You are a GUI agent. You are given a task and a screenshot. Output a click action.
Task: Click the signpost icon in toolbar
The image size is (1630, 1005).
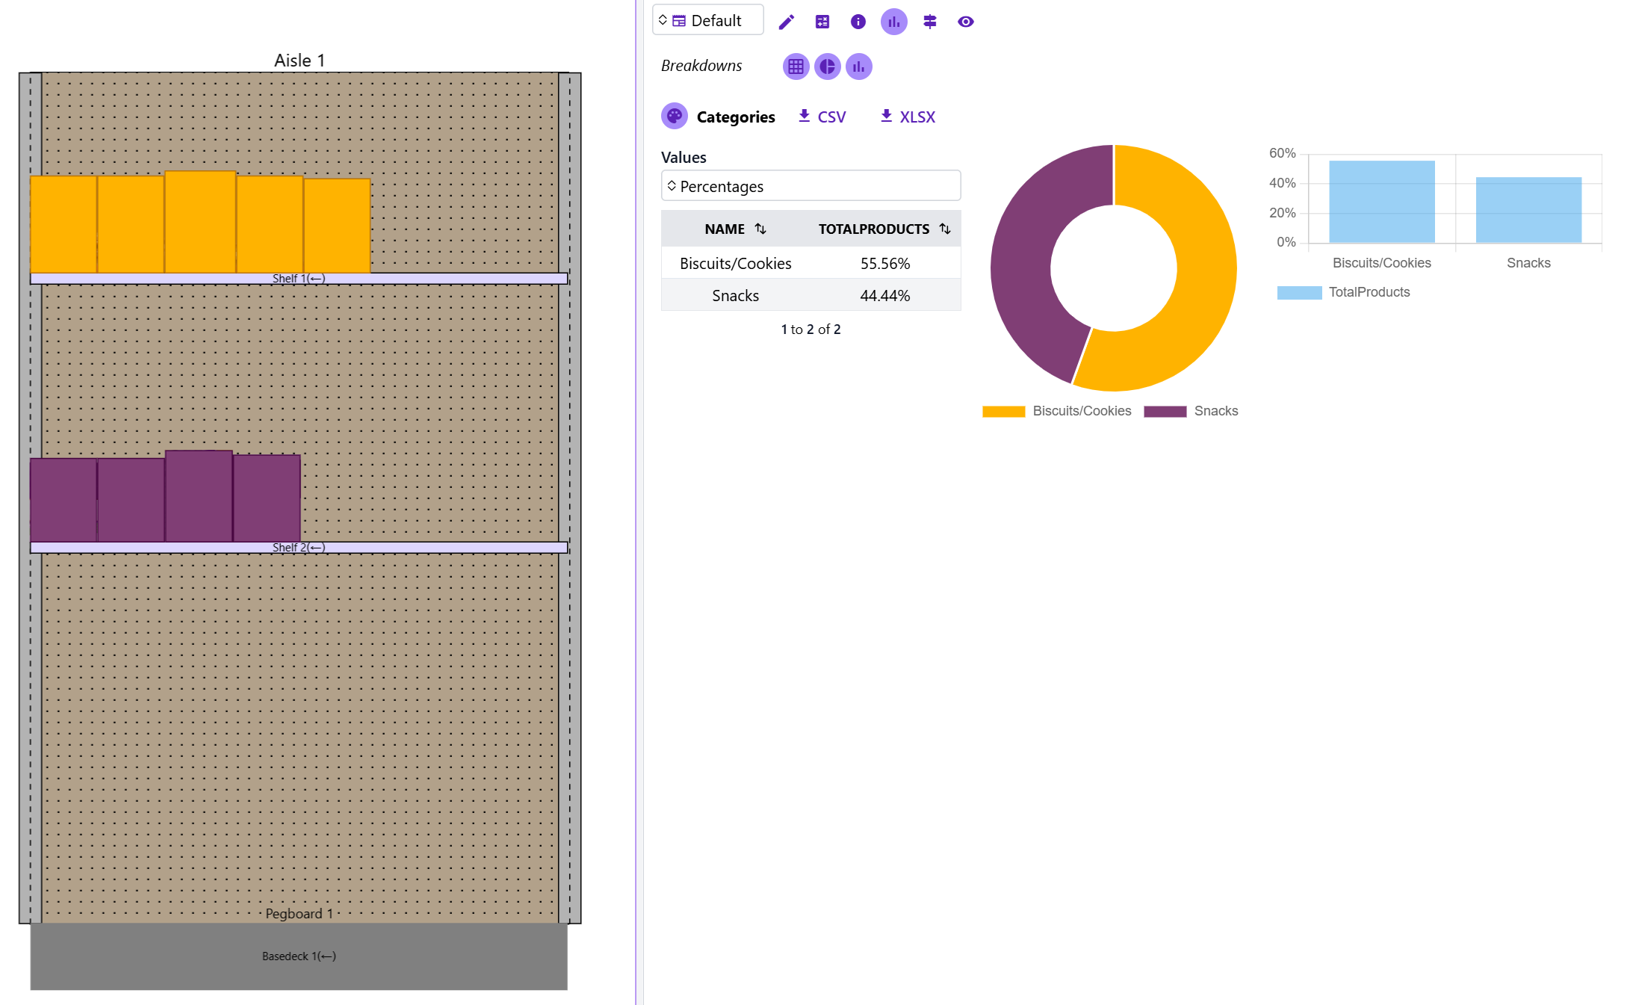coord(929,22)
